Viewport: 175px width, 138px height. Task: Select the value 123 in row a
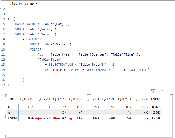pos(63,107)
